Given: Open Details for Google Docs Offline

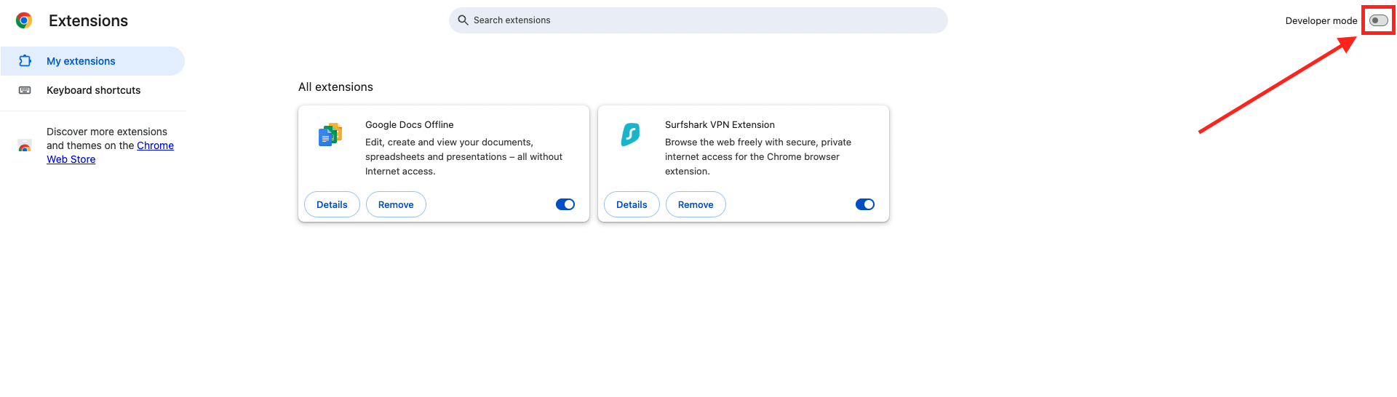Looking at the screenshot, I should point(332,204).
